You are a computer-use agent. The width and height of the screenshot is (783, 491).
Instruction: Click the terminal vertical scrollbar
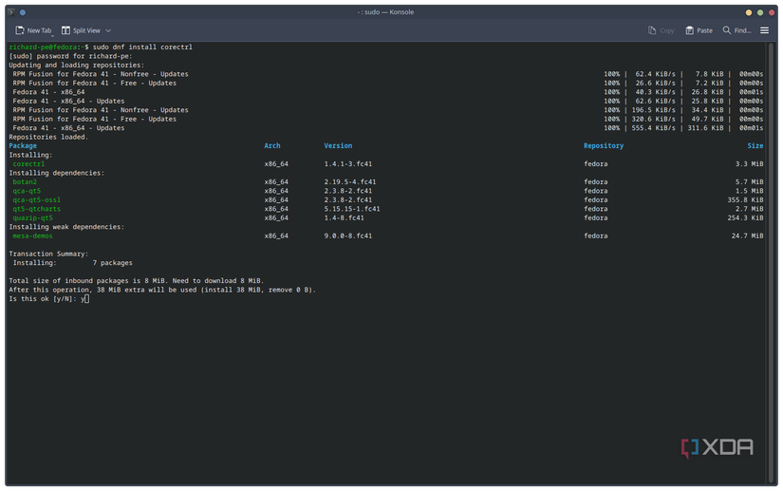[x=769, y=263]
